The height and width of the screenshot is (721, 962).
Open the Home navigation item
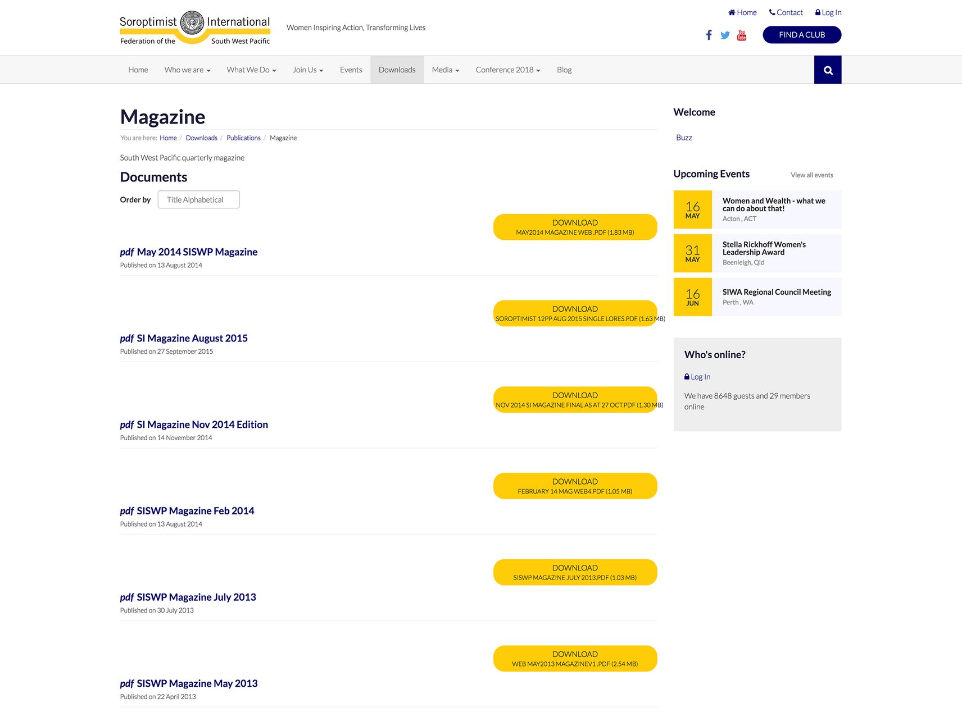(138, 70)
